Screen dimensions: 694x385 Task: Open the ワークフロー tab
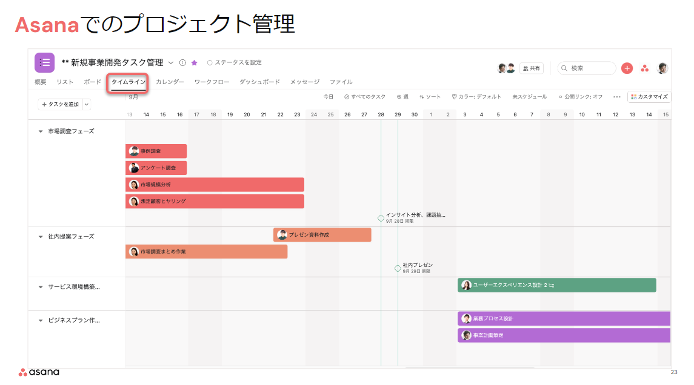[212, 82]
